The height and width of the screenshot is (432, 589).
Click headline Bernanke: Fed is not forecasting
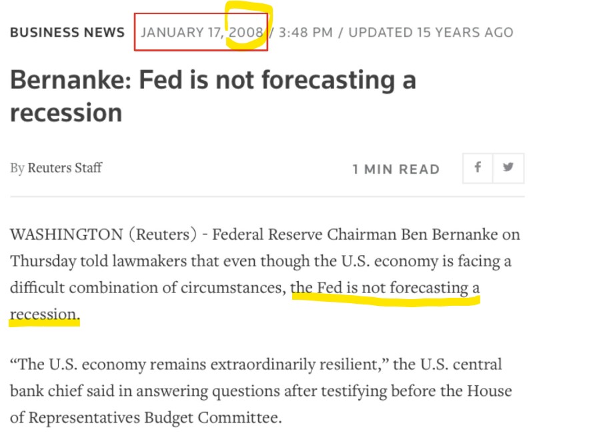213,80
